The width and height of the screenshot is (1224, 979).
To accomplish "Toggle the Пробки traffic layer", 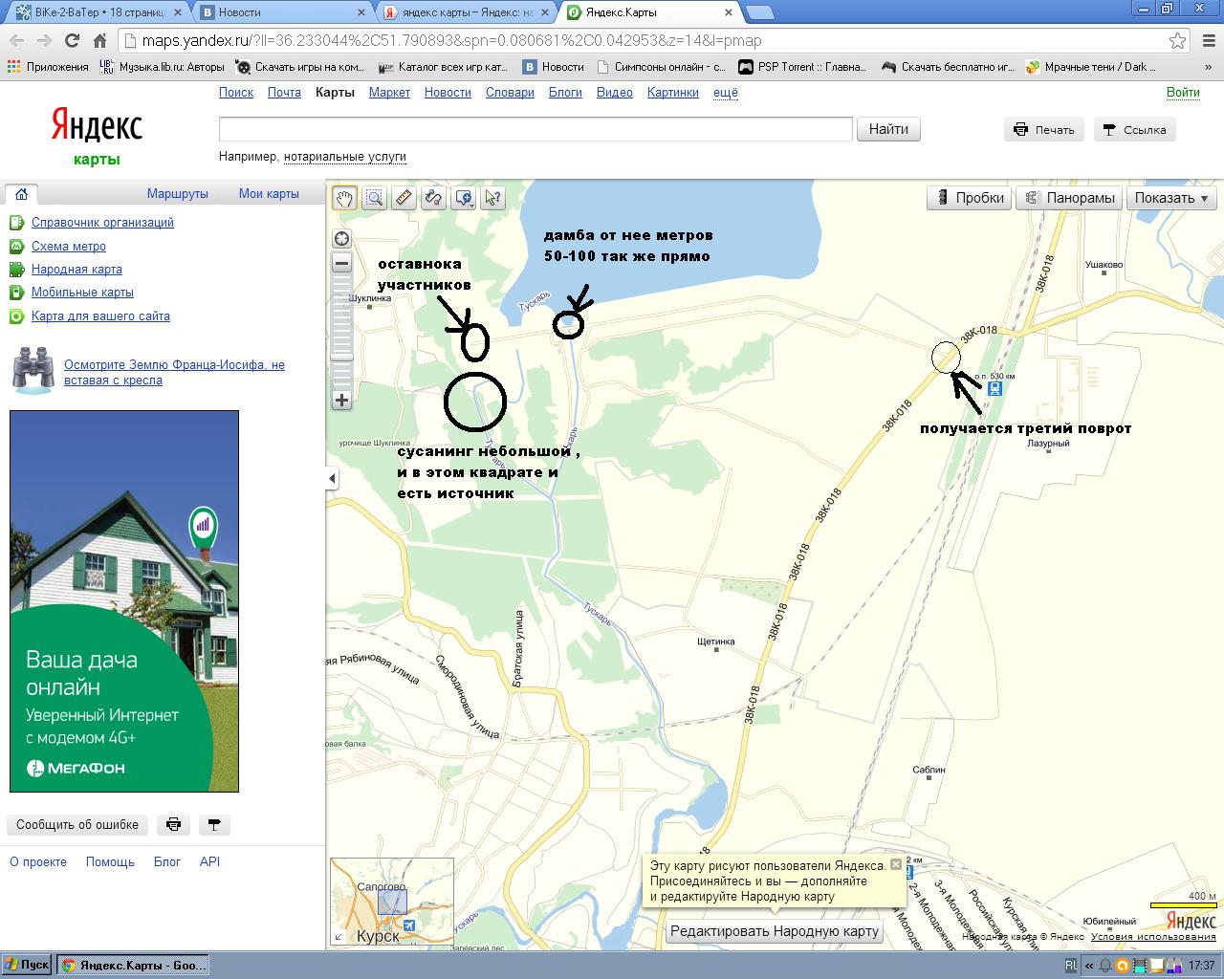I will point(970,198).
